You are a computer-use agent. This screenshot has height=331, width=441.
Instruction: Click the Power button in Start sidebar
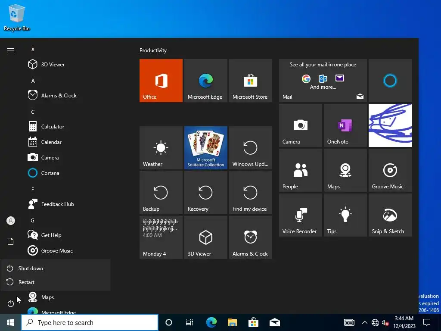pos(11,303)
